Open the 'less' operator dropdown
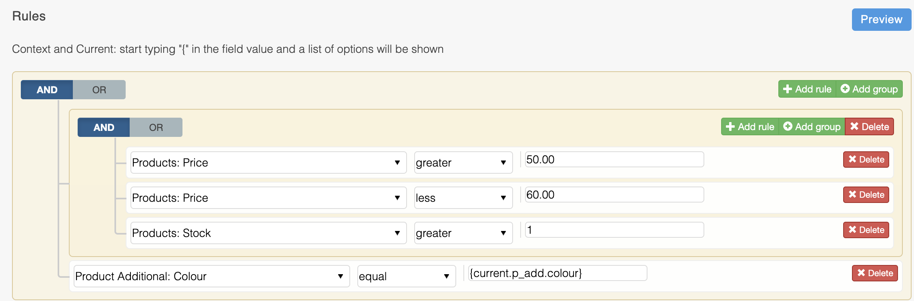The height and width of the screenshot is (301, 914). point(463,198)
